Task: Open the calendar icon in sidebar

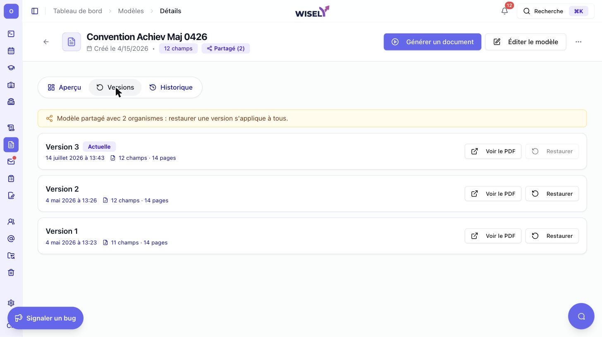Action: [11, 51]
